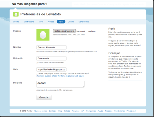Open the Trabajos footer link
The height and width of the screenshot is (117, 154).
click(109, 111)
